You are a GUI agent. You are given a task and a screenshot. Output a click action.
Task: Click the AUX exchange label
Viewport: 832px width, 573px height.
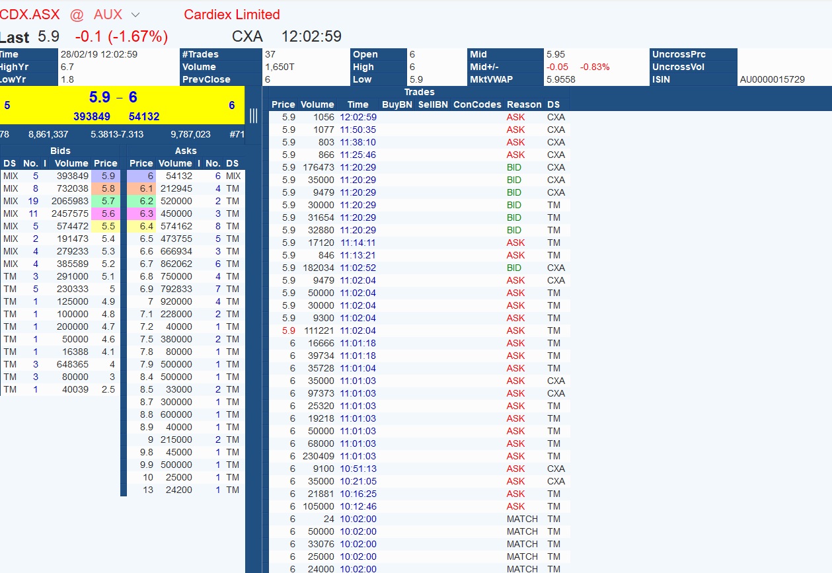pos(108,15)
